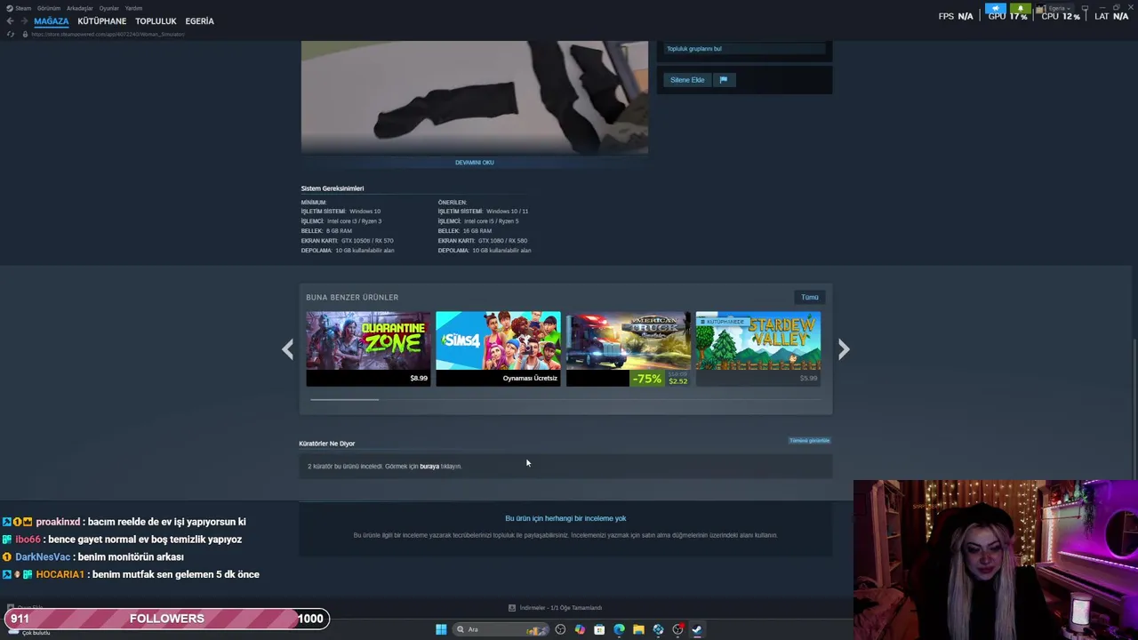
Task: Open the Egeria account dropdown
Action: point(1054,9)
